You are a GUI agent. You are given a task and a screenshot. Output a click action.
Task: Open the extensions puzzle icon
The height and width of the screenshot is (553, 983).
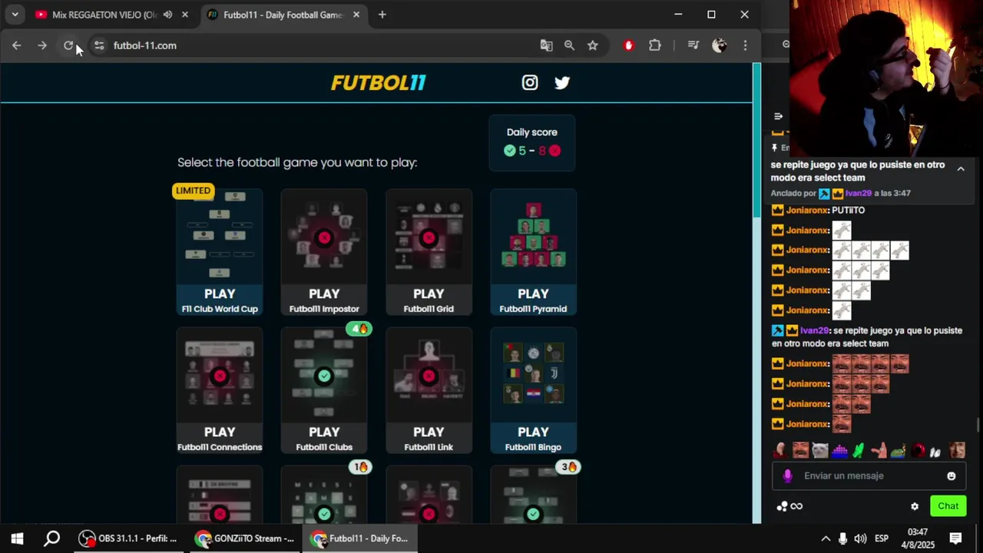click(655, 45)
